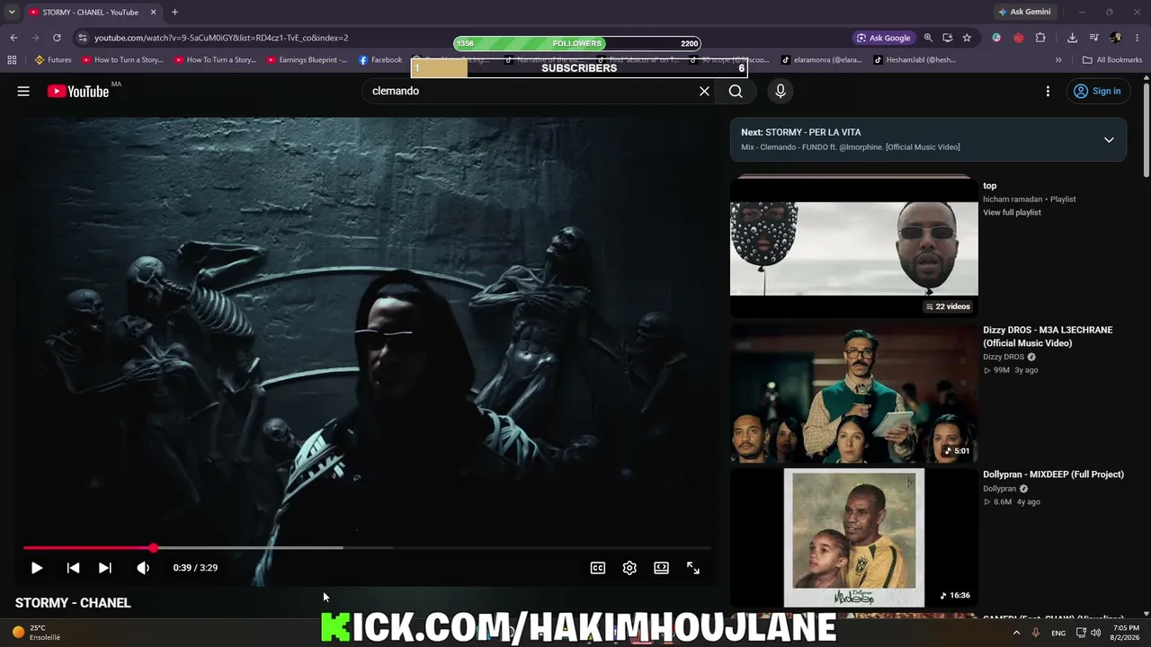Click the Dizzy DROS video thumbnail
The image size is (1151, 647).
point(853,393)
